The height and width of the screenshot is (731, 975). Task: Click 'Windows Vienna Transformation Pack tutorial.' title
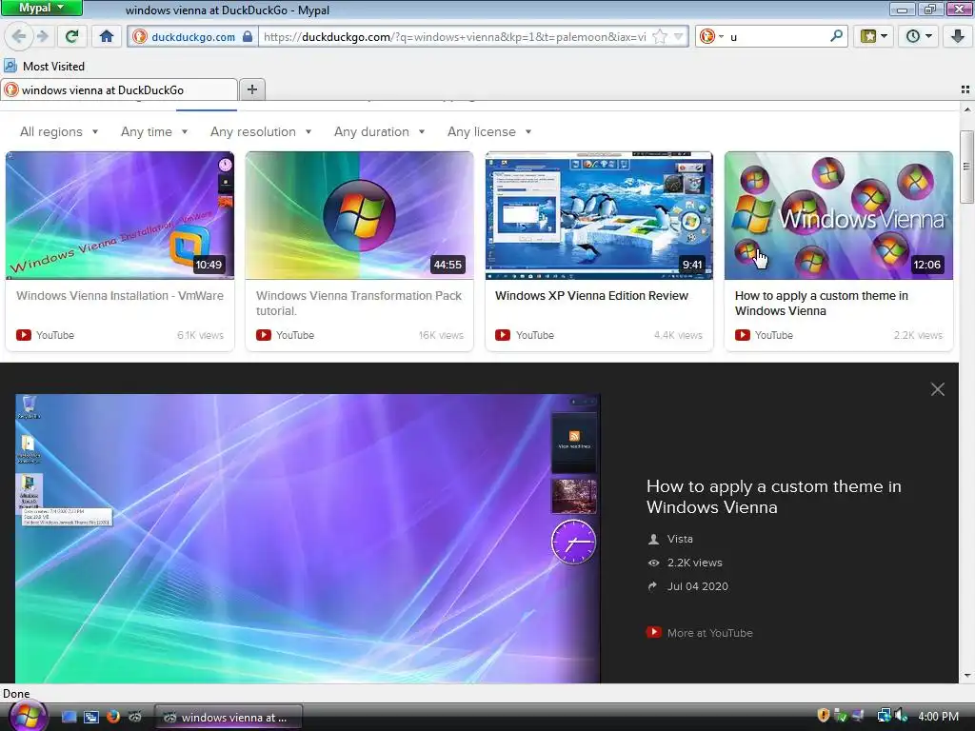(359, 304)
